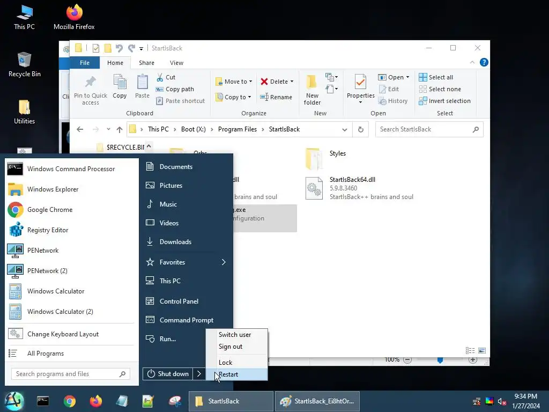Open Properties ribbon button

tap(361, 89)
